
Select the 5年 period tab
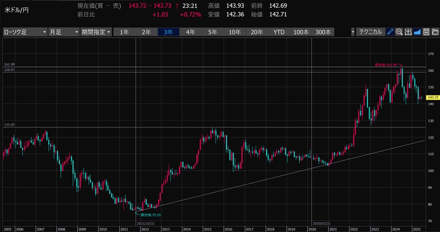point(213,32)
